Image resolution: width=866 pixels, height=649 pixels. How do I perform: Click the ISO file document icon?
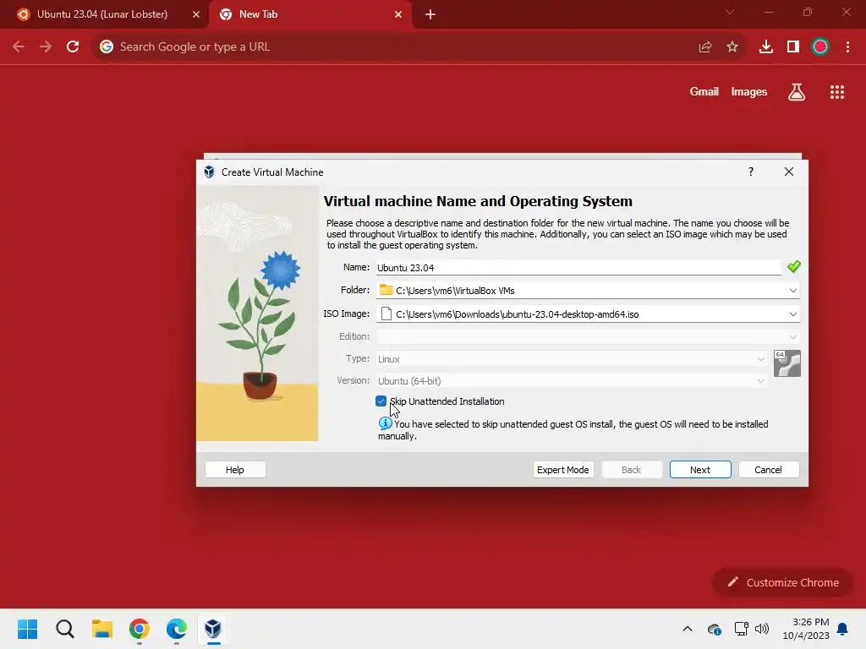pyautogui.click(x=386, y=314)
